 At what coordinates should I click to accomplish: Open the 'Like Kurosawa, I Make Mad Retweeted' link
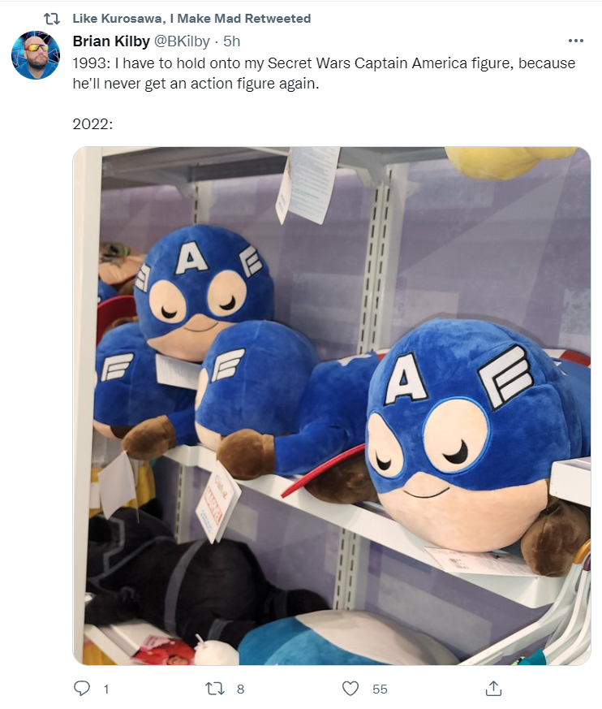(191, 19)
